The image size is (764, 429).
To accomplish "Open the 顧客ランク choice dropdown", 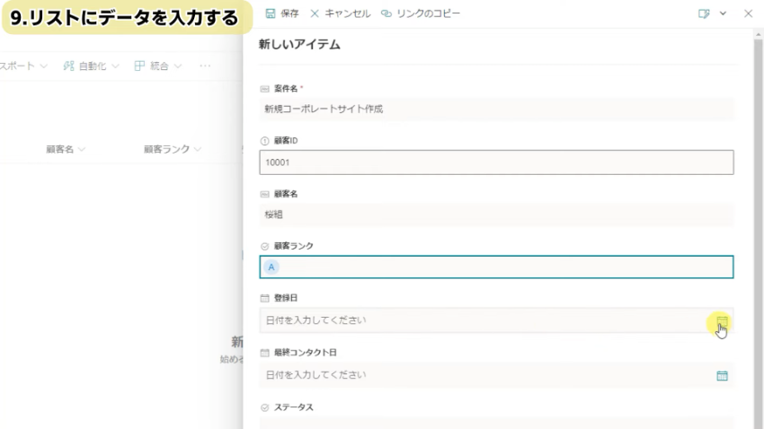I will click(x=496, y=267).
